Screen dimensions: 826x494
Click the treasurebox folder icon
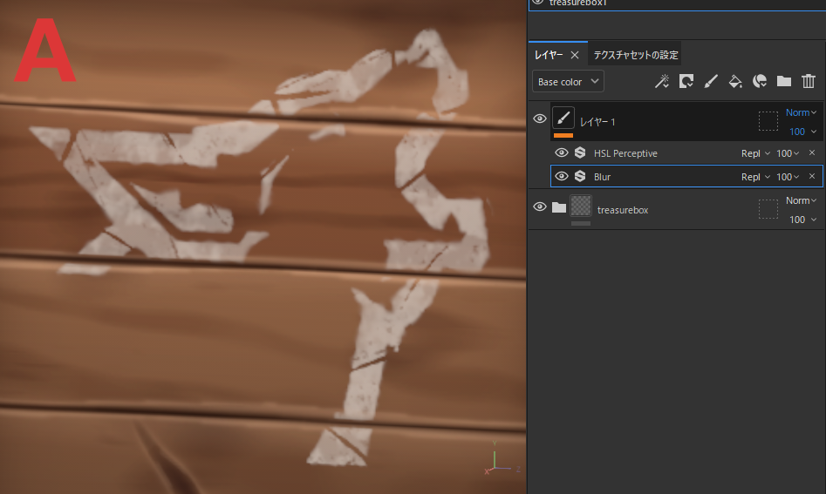(x=559, y=207)
